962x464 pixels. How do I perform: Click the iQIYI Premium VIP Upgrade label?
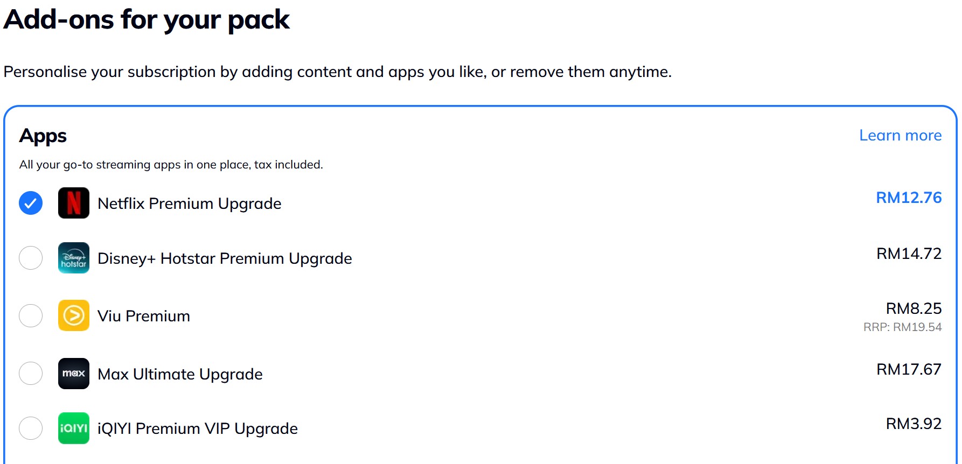point(198,428)
